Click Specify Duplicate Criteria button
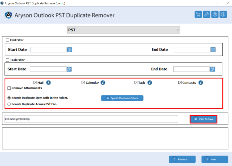232x166 pixels. [122, 98]
